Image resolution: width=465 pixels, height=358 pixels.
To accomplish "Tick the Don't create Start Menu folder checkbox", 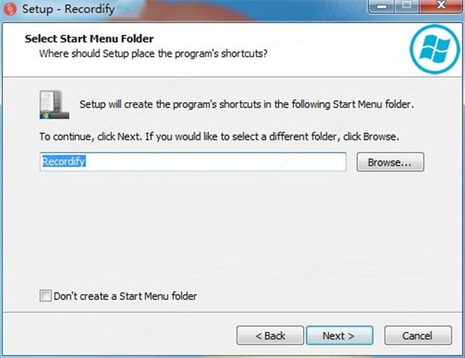I will [x=46, y=296].
